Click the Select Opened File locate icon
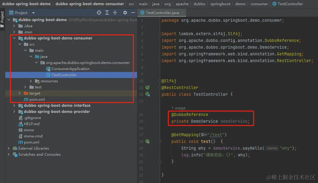Screen dimensions: 318x183 (99, 13)
